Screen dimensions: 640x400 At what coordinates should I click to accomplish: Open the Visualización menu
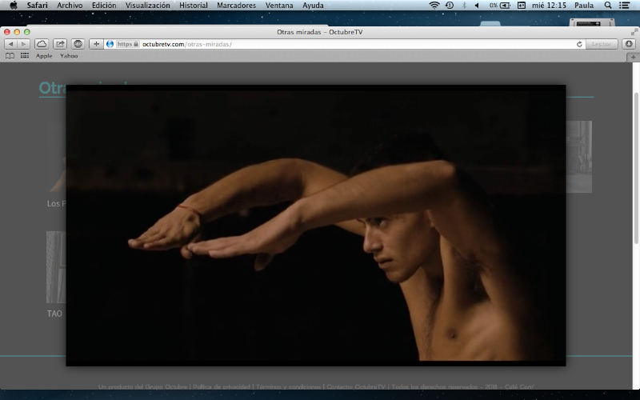[147, 6]
